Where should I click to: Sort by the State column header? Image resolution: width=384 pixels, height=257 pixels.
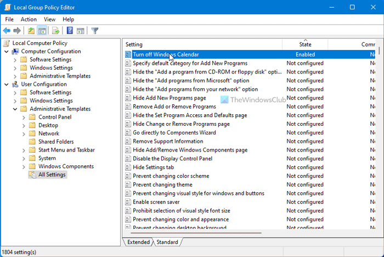(305, 44)
